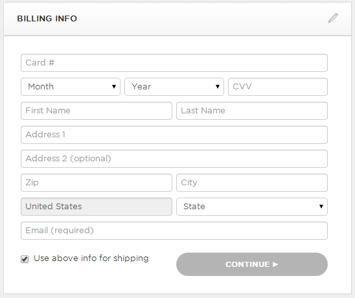Uncheck Use above info for shipping
This screenshot has height=298, width=355.
(x=25, y=259)
